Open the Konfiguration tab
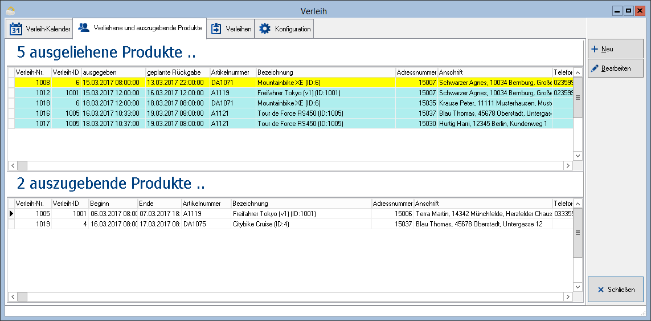651x321 pixels. tap(284, 29)
